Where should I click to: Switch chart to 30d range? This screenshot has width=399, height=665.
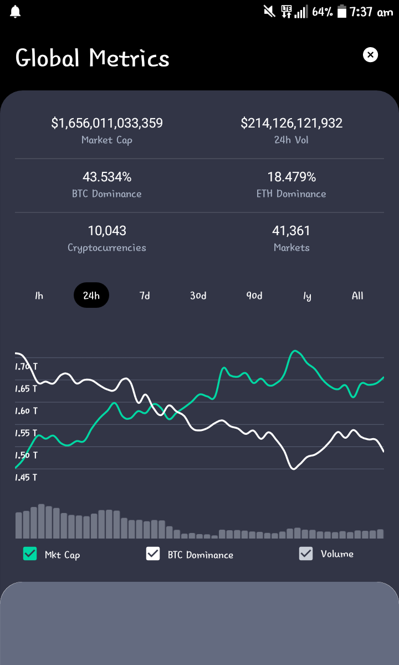tap(198, 296)
